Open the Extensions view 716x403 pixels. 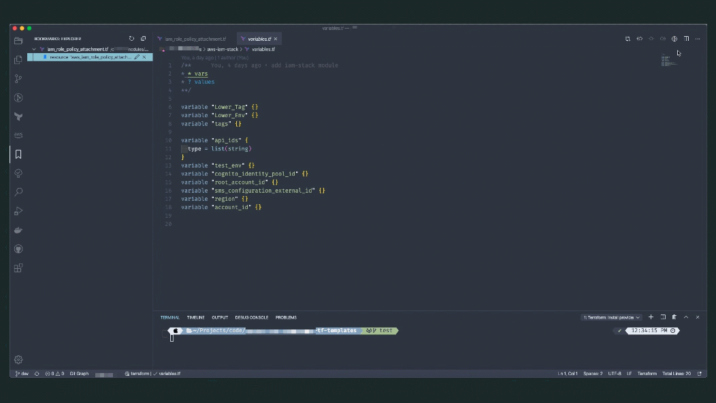pyautogui.click(x=18, y=268)
